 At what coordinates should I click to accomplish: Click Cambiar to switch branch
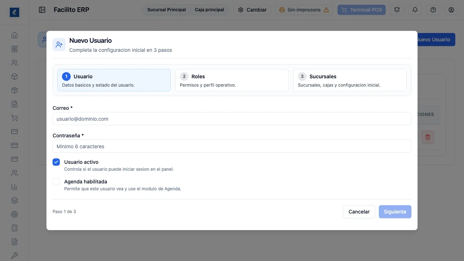(252, 10)
